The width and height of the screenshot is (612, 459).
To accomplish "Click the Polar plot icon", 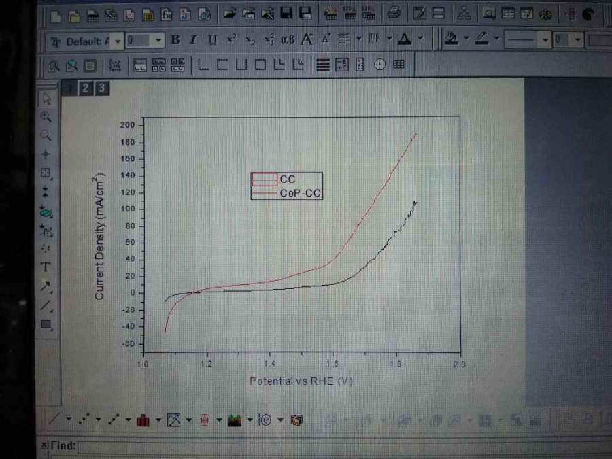I will coord(265,420).
